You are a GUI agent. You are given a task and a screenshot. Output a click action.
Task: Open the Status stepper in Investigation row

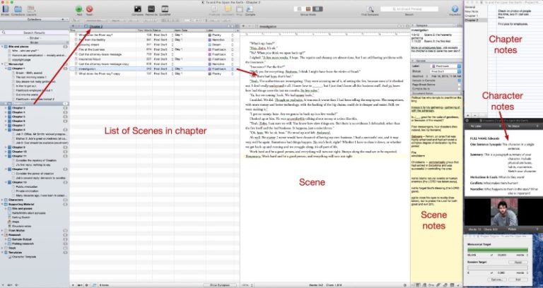pyautogui.click(x=173, y=69)
